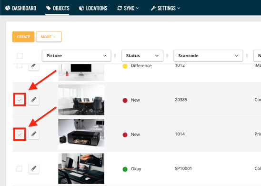The width and height of the screenshot is (261, 186).
Task: Open the Scancode column dropdown
Action: coord(208,55)
